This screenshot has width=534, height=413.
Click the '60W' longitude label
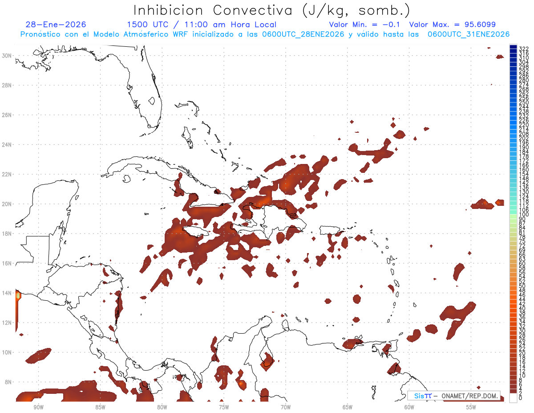pos(409,407)
